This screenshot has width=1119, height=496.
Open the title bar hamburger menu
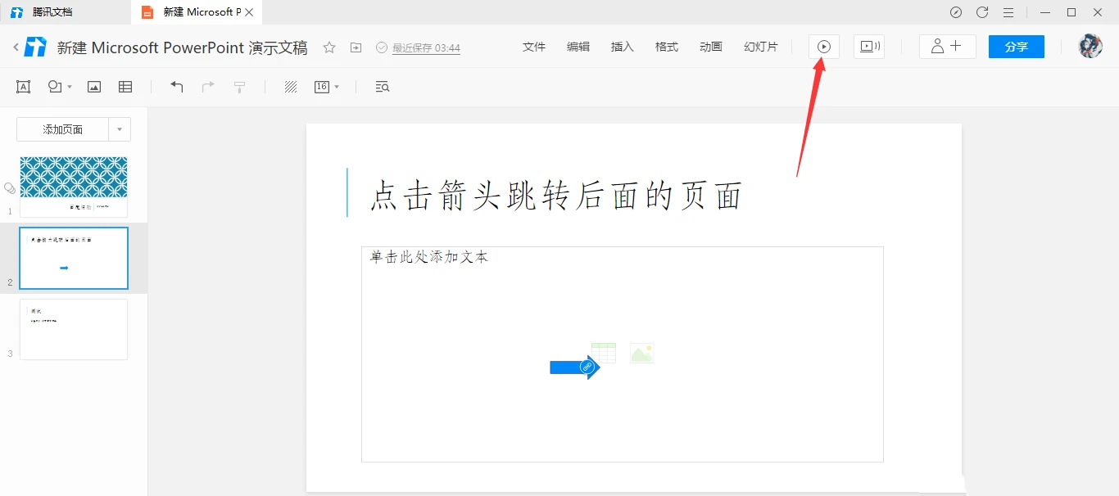pos(1008,12)
